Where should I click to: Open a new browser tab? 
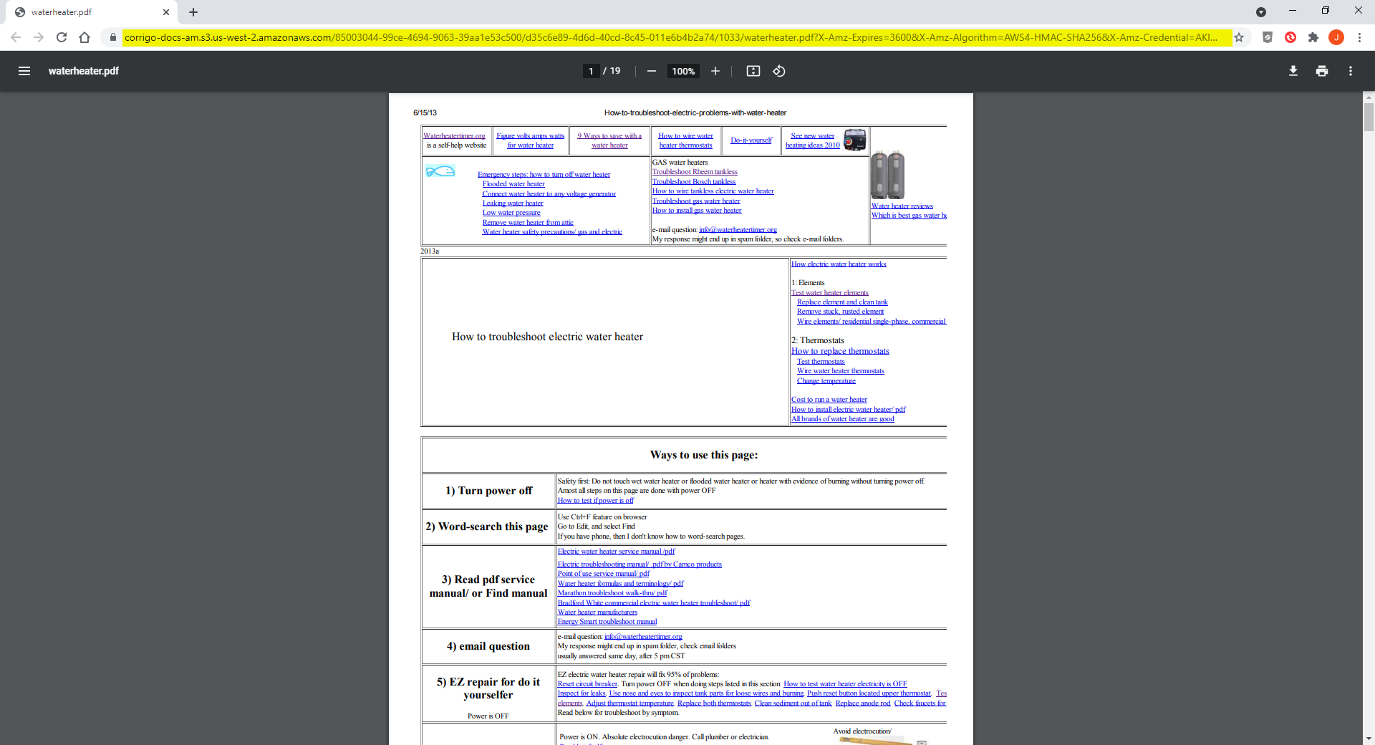(x=193, y=12)
